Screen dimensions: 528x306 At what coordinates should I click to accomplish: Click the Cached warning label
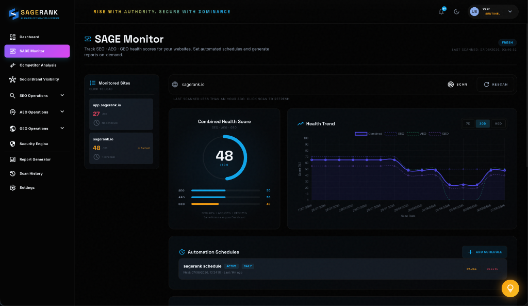click(144, 148)
